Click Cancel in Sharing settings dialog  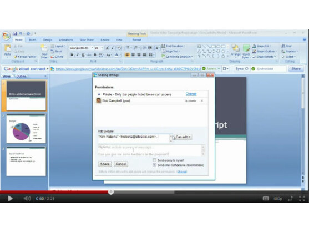click(121, 164)
